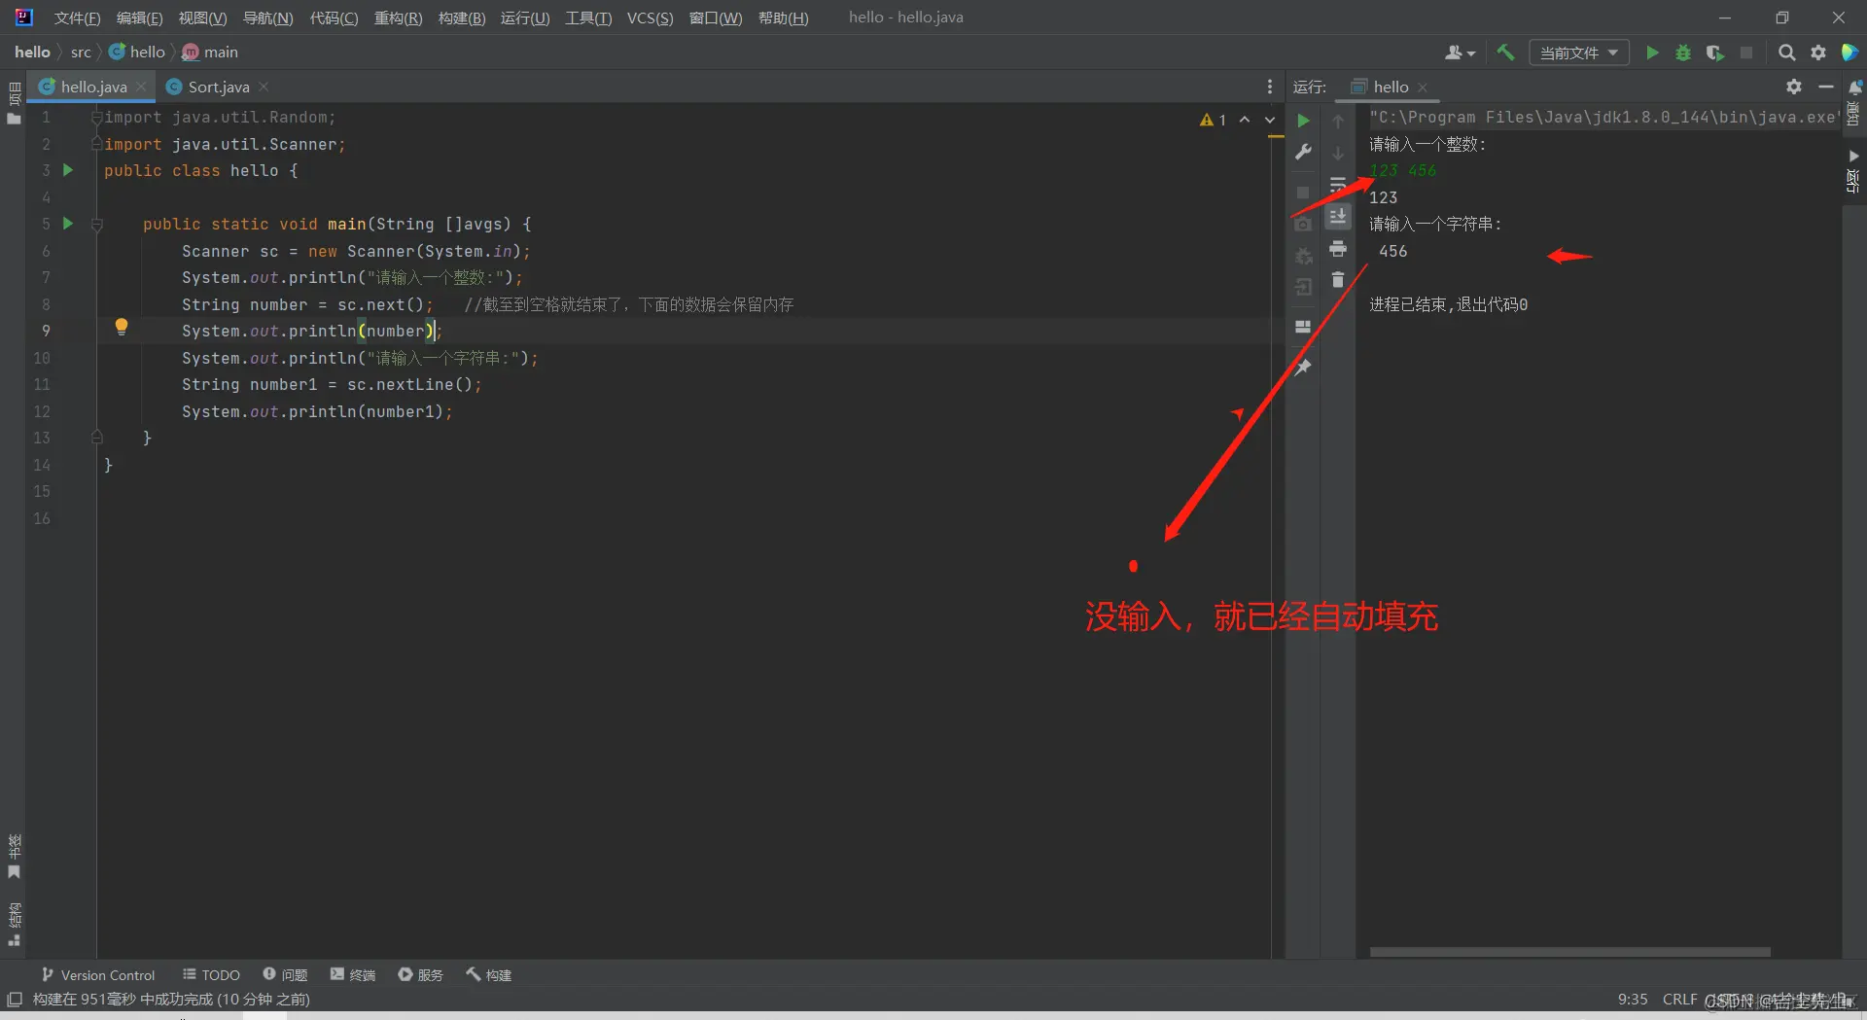Open Run panel options gear
This screenshot has height=1020, width=1867.
[x=1794, y=87]
